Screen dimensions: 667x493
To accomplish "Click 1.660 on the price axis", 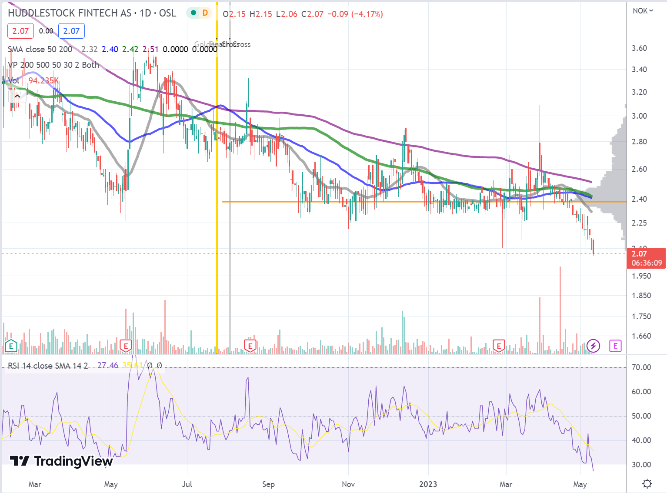I will point(641,336).
